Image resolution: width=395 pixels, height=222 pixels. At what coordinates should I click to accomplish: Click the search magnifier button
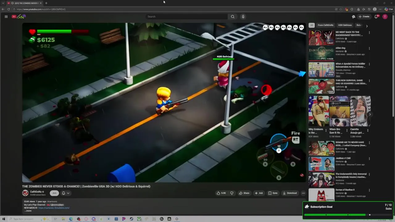click(233, 17)
